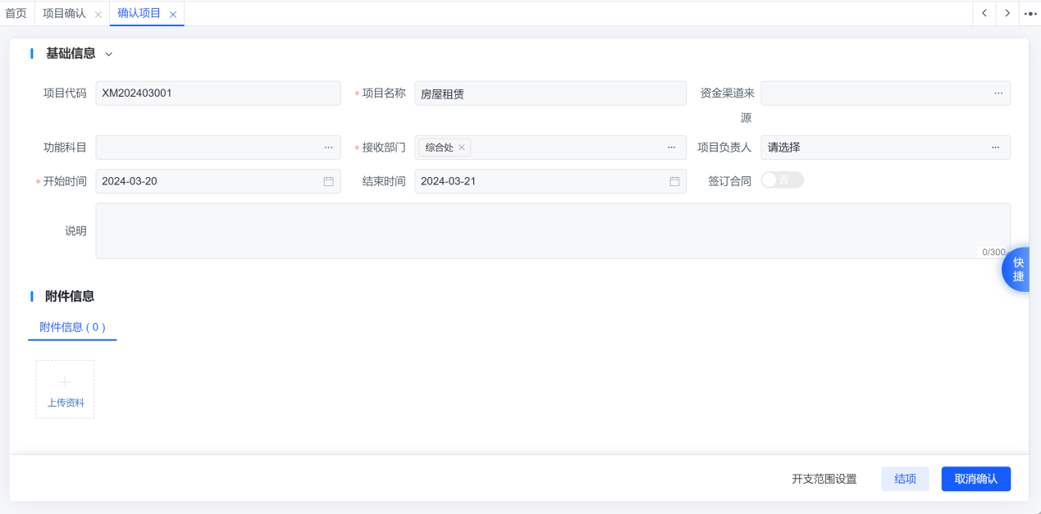
Task: Click into the 说明 text area
Action: click(553, 231)
